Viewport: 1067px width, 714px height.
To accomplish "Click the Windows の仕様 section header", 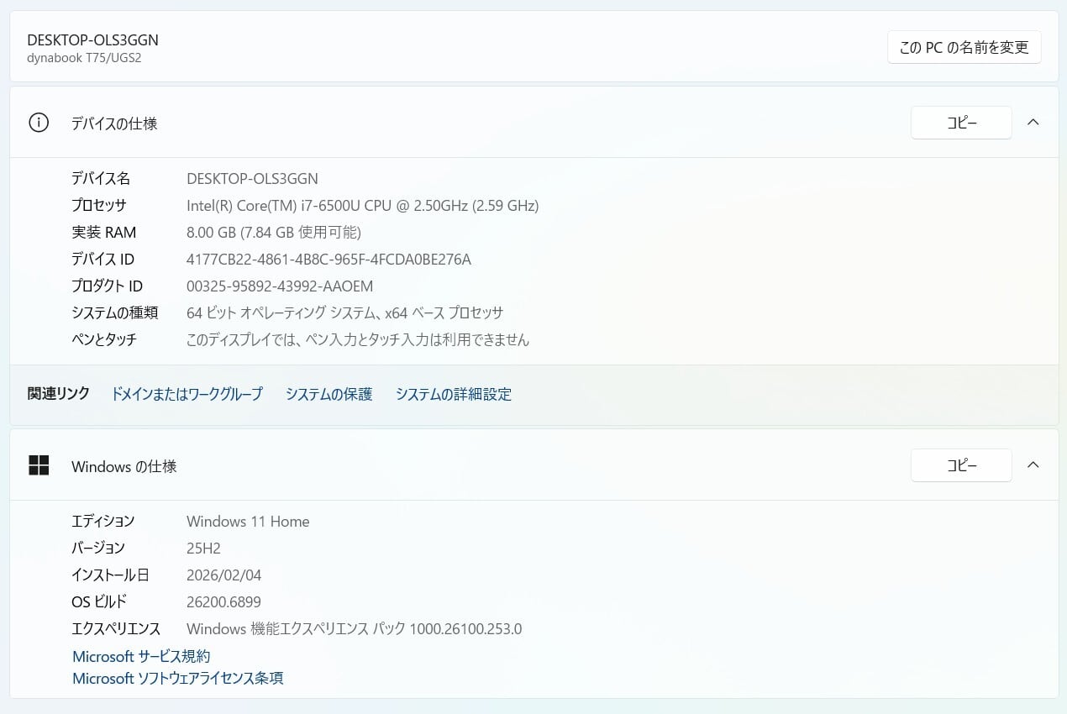I will click(x=534, y=465).
